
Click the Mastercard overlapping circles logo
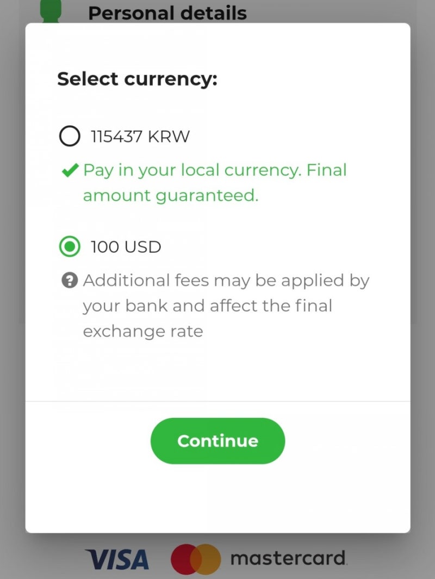pyautogui.click(x=196, y=559)
